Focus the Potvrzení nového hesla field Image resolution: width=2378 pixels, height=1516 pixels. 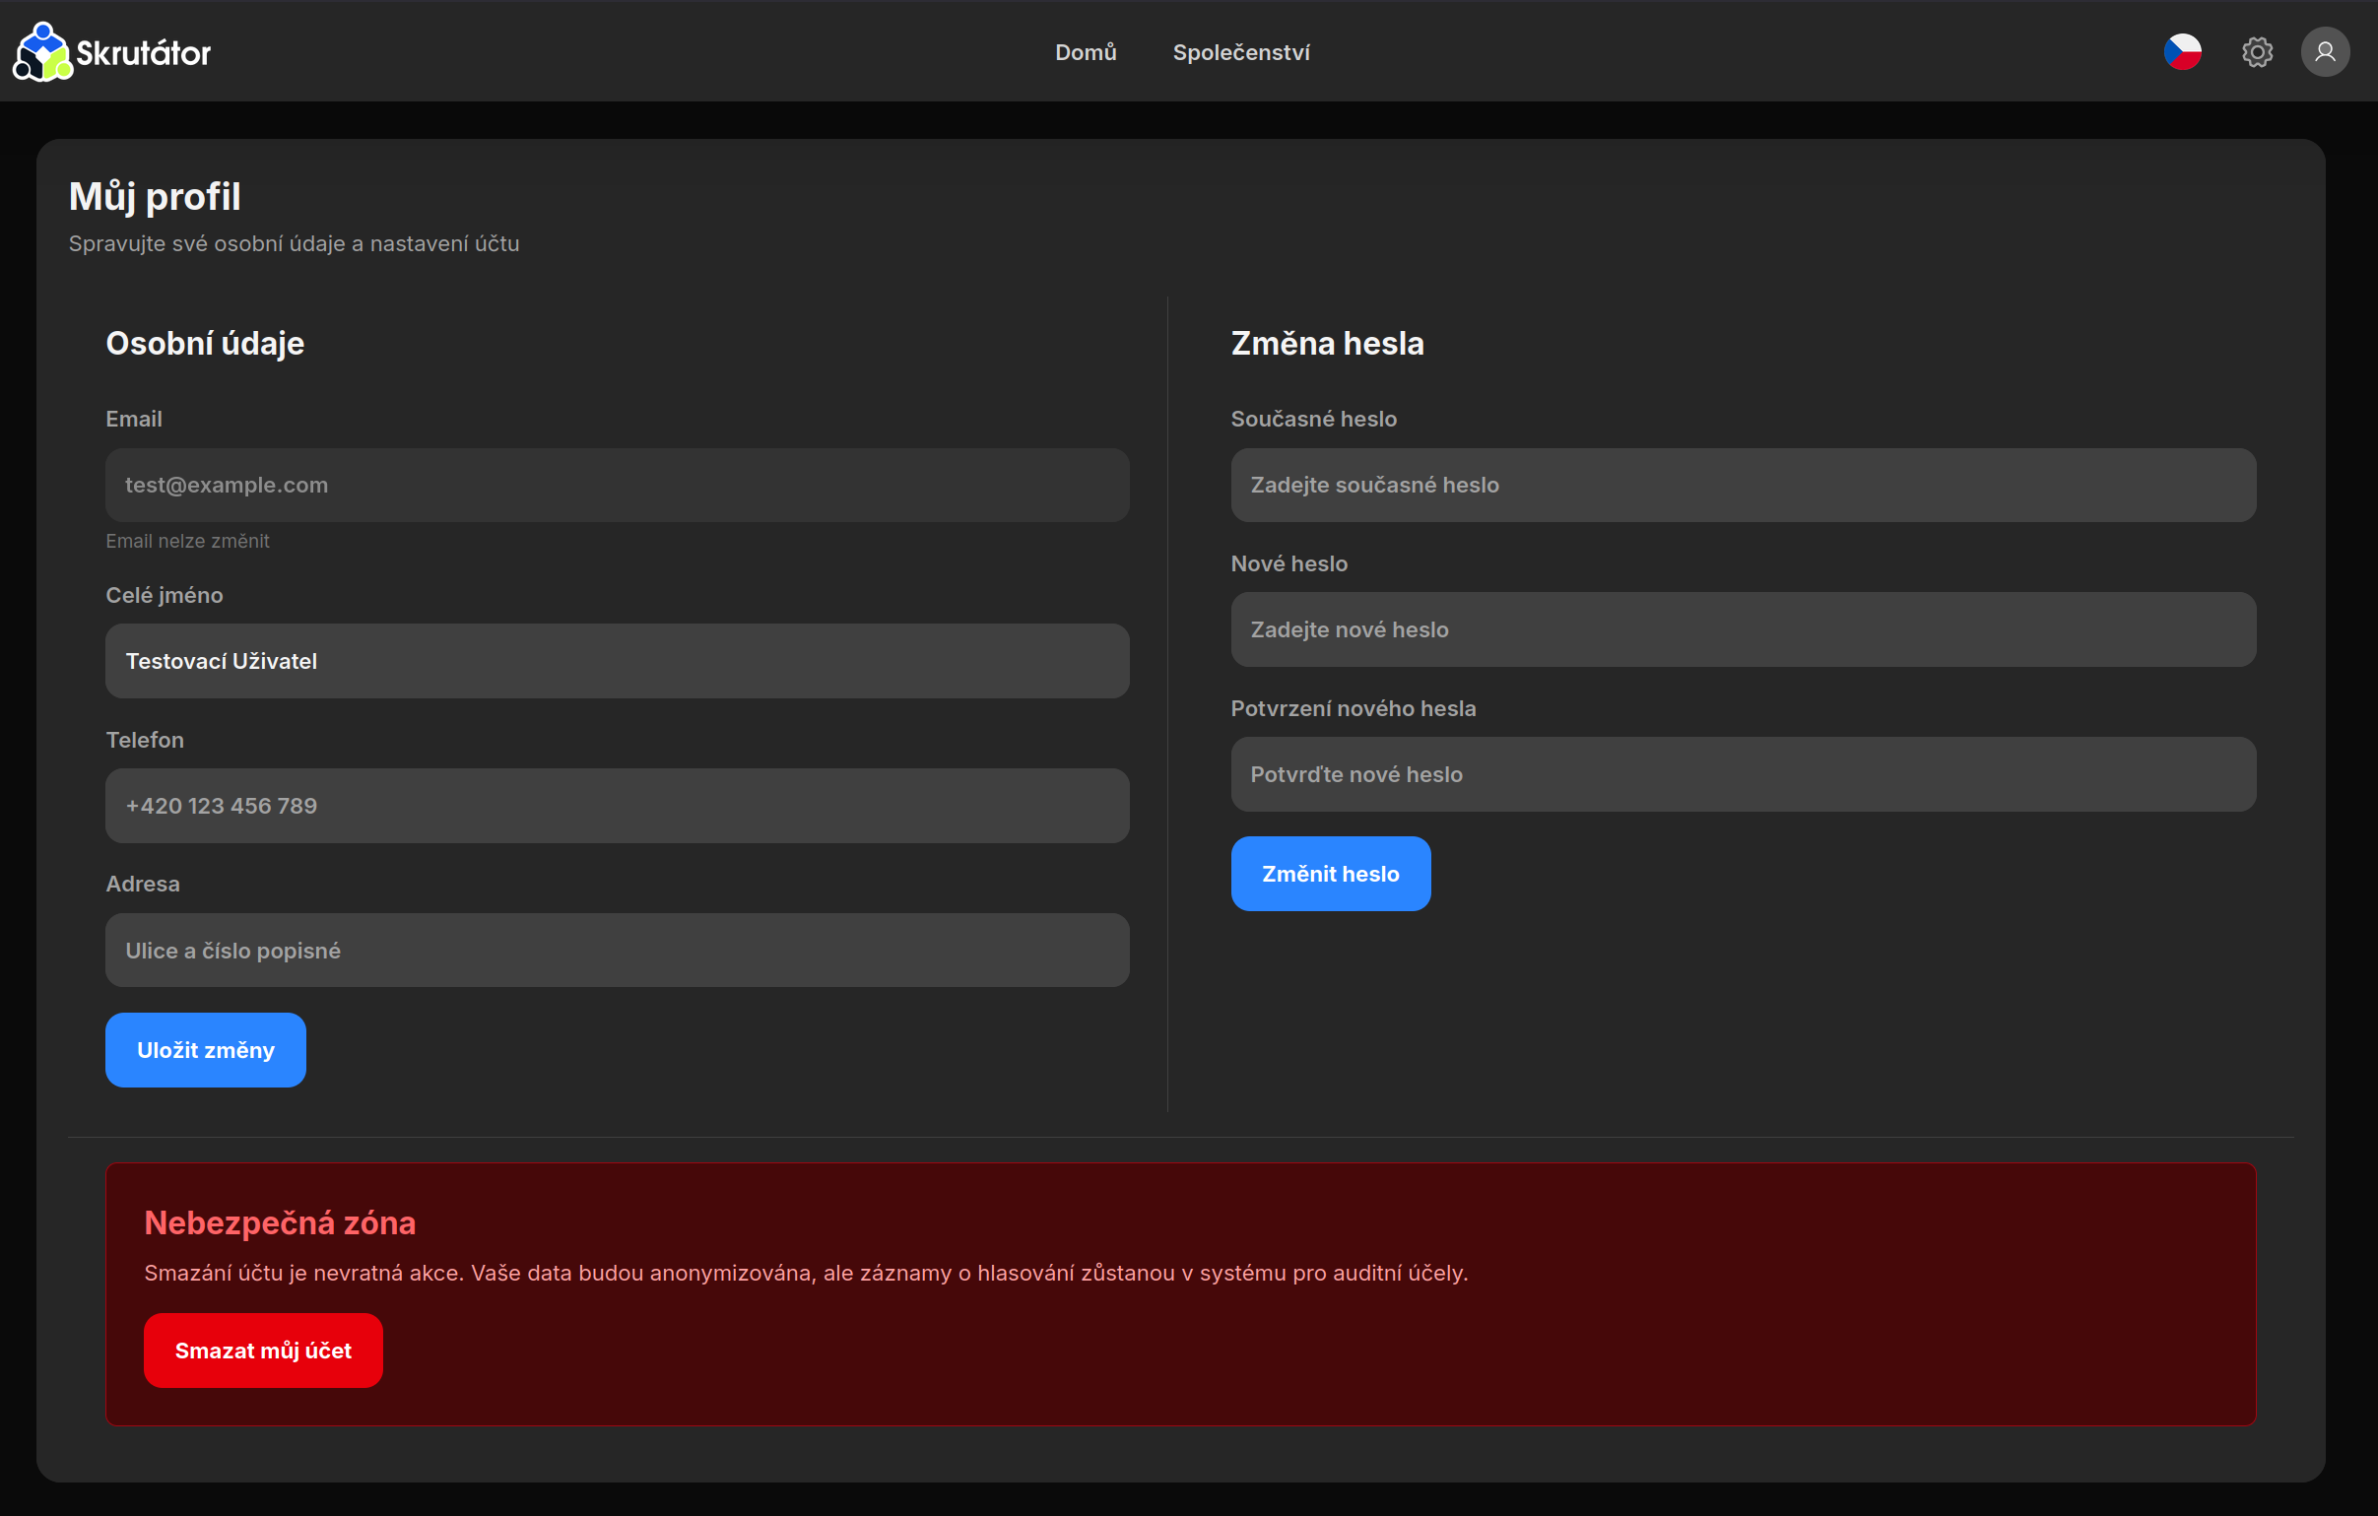pyautogui.click(x=1743, y=774)
